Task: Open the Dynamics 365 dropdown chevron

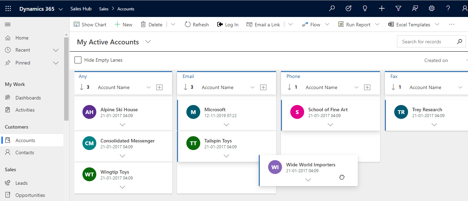Action: [x=61, y=9]
